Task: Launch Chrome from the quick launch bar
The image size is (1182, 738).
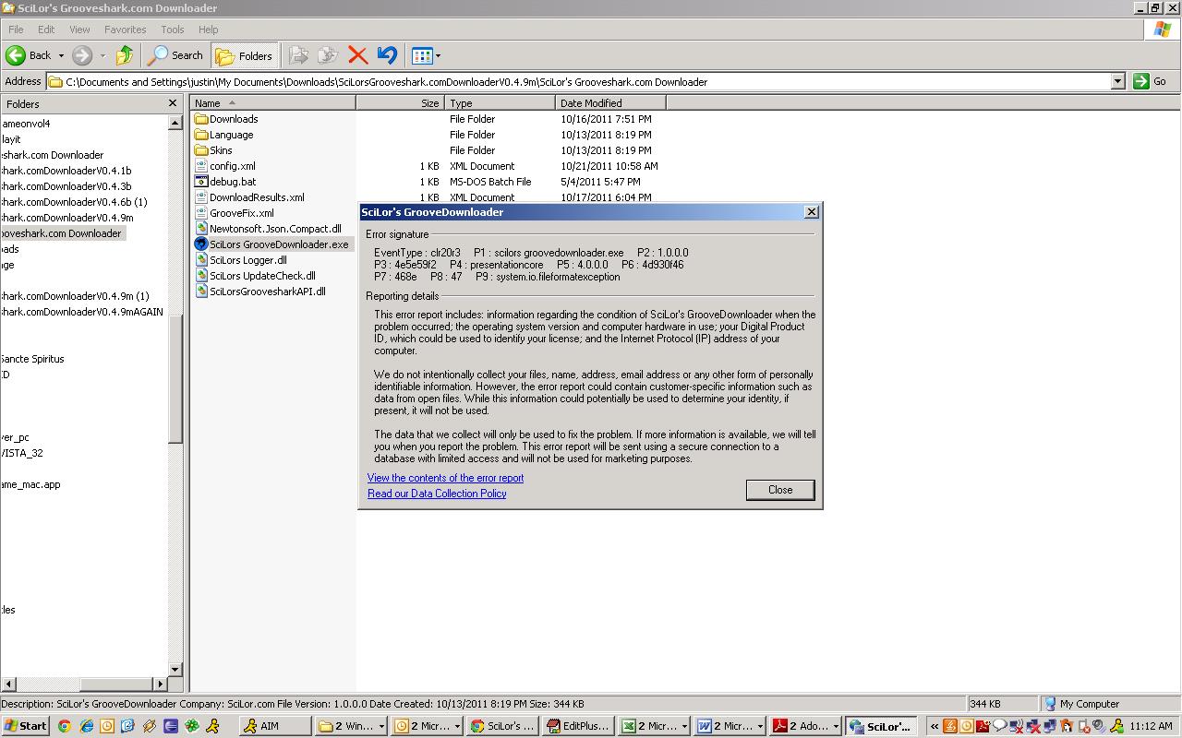Action: [x=64, y=726]
